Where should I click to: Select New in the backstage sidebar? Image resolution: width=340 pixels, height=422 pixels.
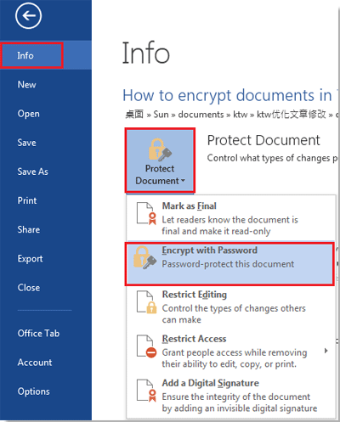[26, 84]
